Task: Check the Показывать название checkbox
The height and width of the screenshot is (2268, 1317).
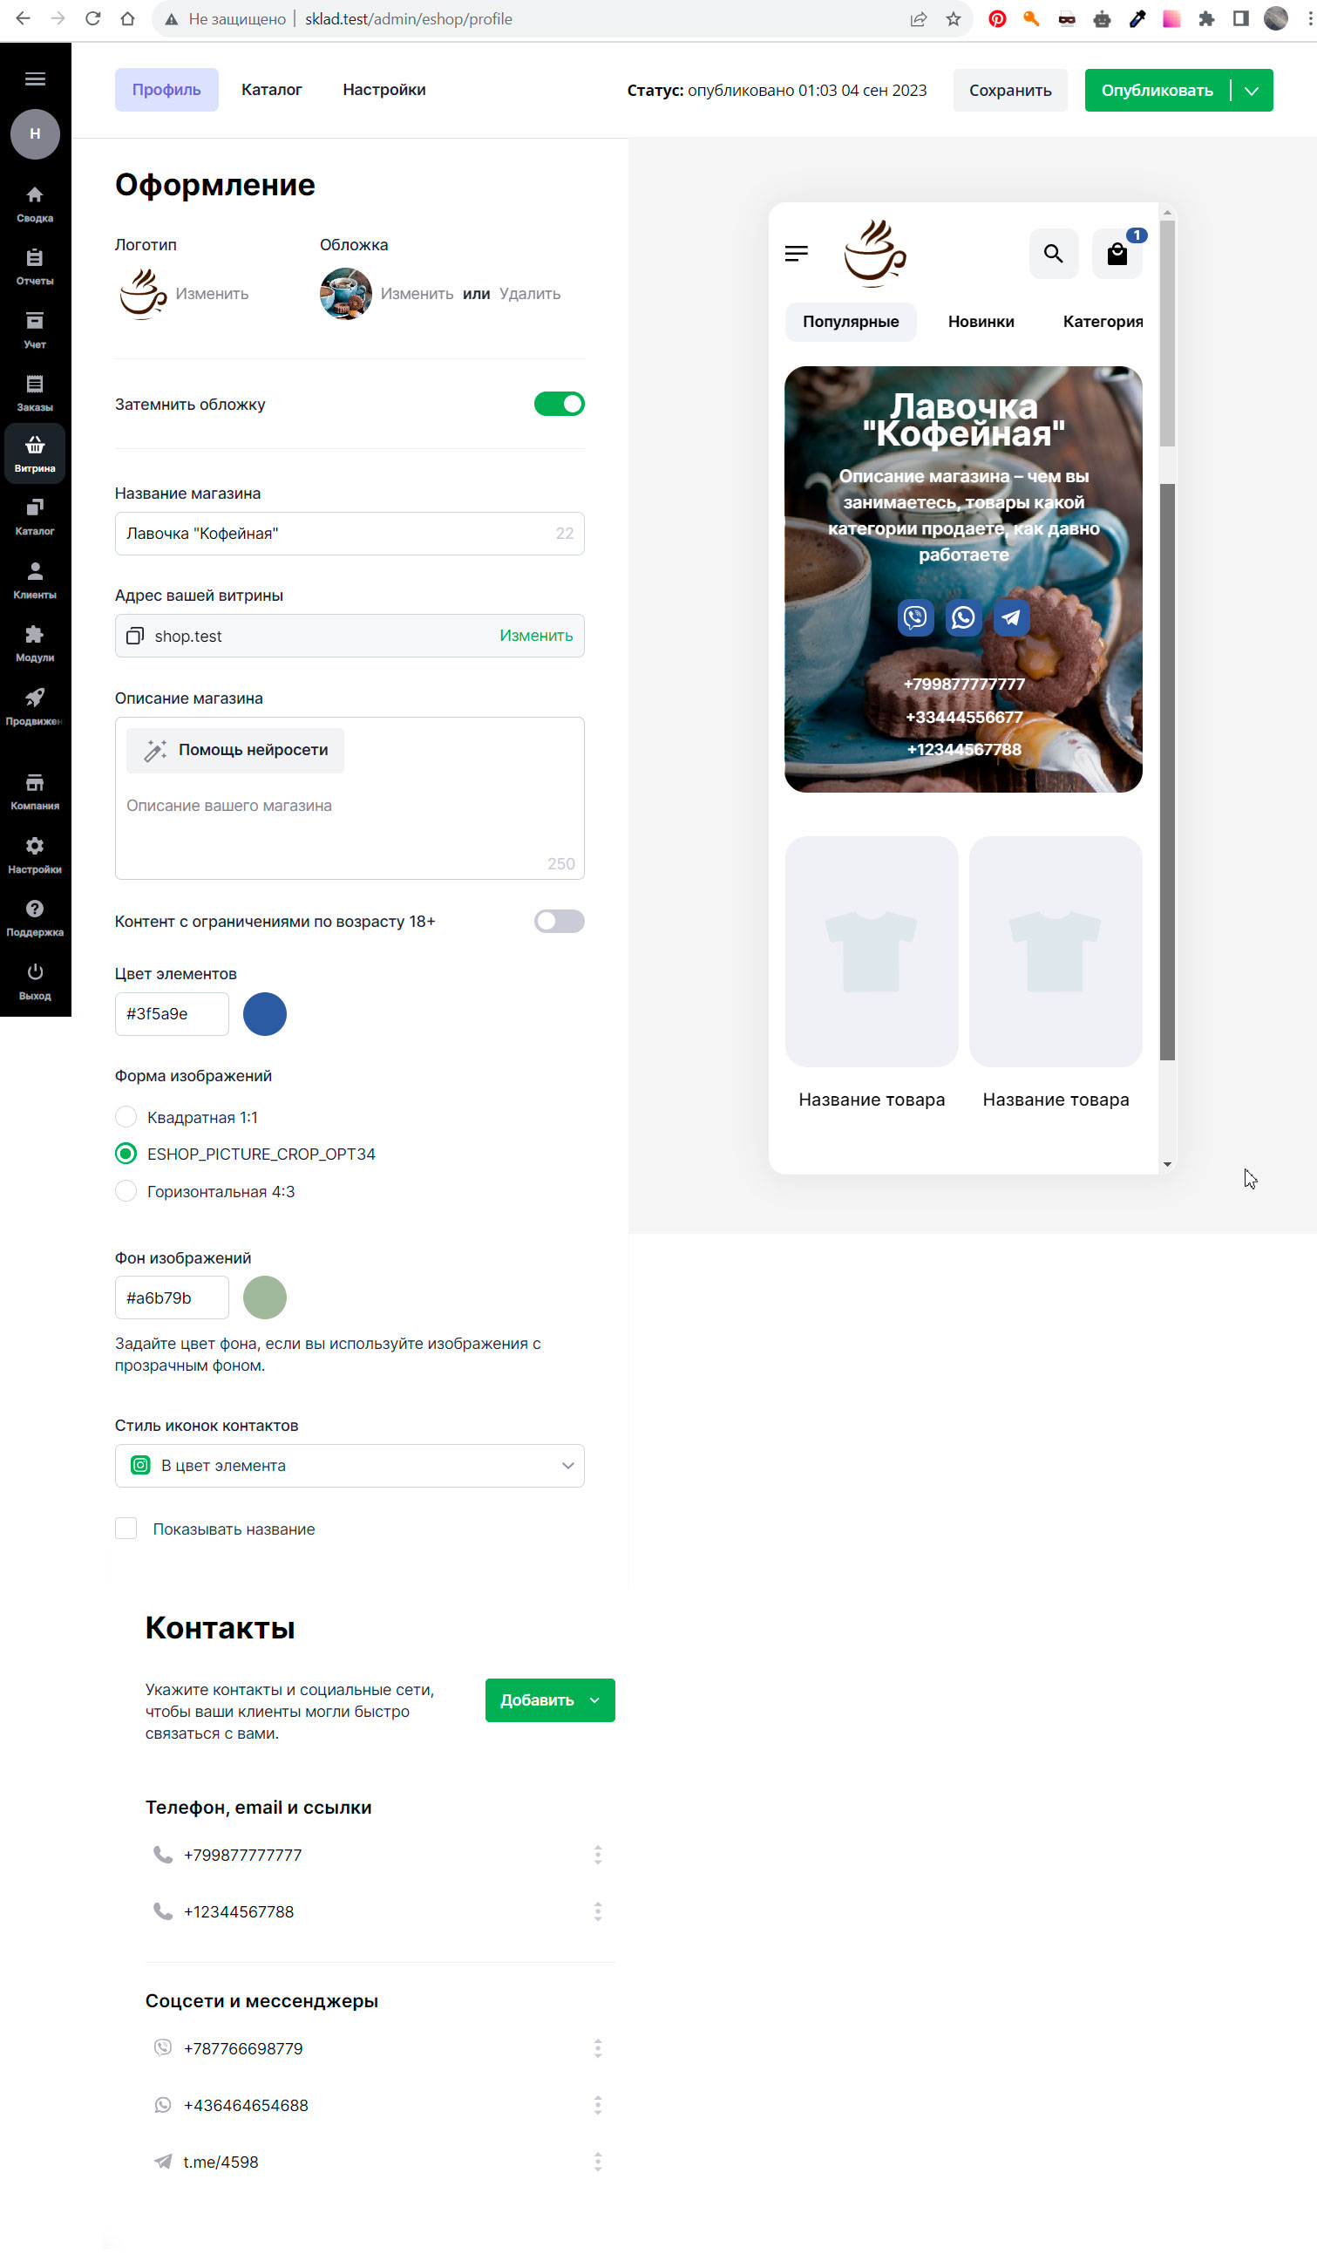Action: (x=126, y=1529)
